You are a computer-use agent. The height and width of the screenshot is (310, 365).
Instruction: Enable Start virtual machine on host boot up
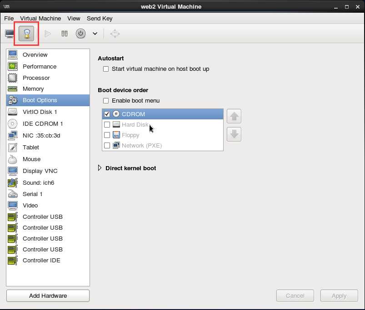click(x=106, y=69)
